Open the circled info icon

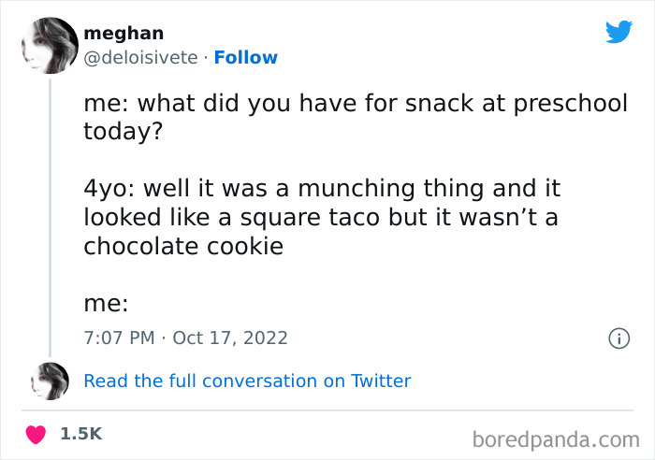pyautogui.click(x=618, y=338)
